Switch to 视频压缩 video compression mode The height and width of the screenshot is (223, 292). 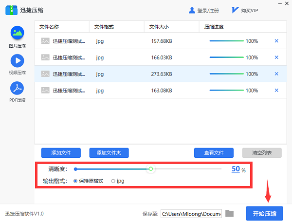pos(18,61)
